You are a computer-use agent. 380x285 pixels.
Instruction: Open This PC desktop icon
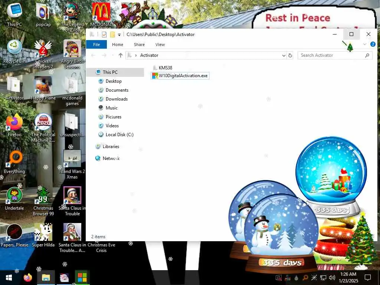coord(14,14)
